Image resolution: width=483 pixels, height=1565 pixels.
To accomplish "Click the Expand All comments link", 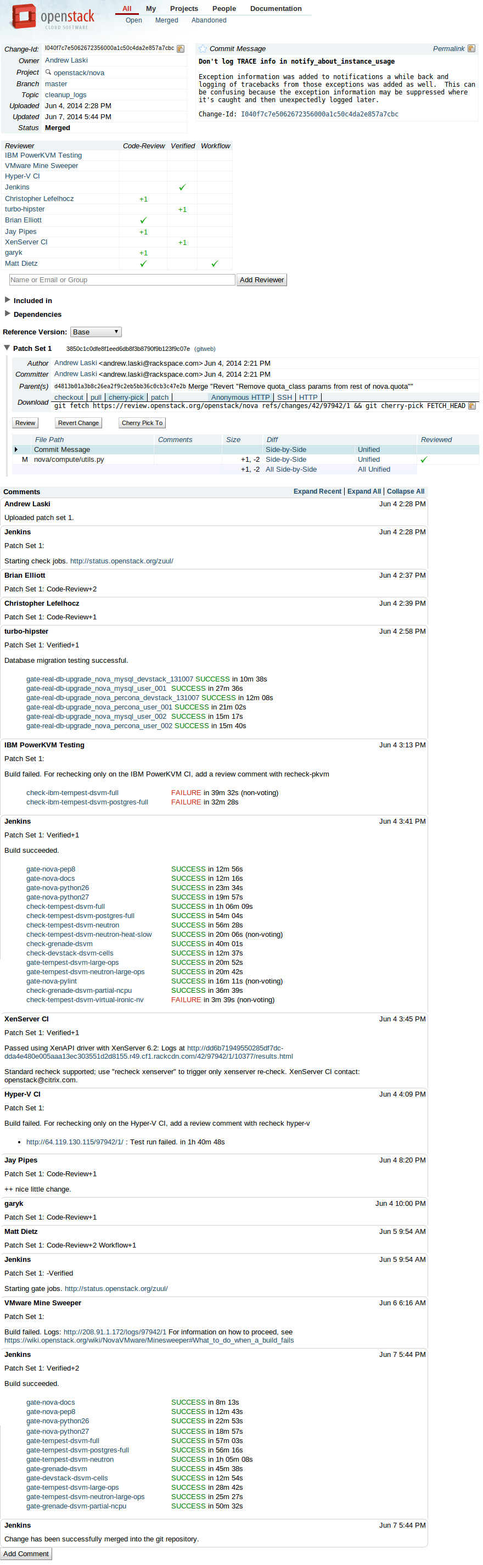I will tap(364, 491).
